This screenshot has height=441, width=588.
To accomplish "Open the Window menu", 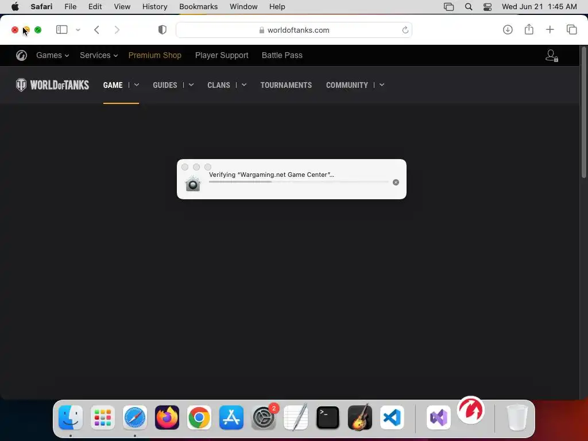I will pos(243,6).
